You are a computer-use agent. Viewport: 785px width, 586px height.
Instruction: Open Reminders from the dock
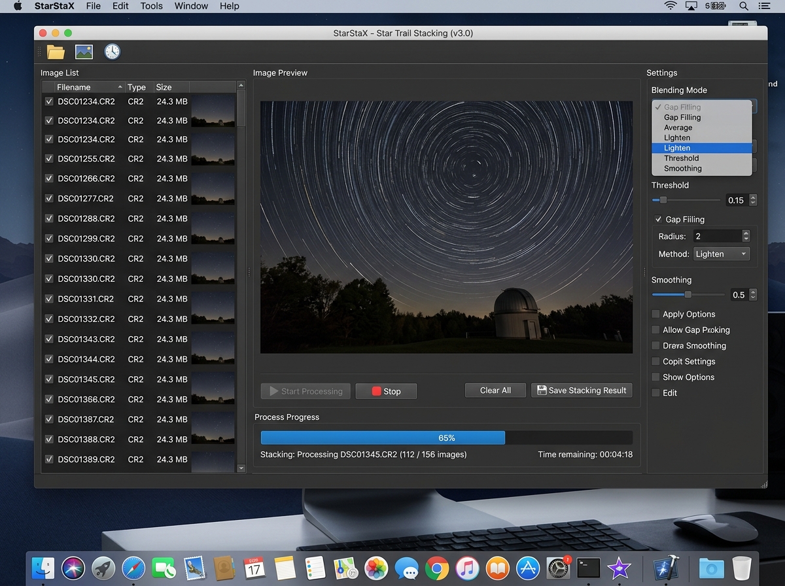pos(315,567)
